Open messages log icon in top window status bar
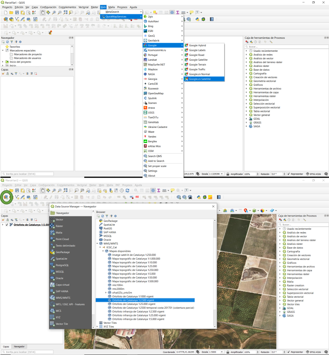The height and width of the screenshot is (355, 329). click(x=326, y=174)
